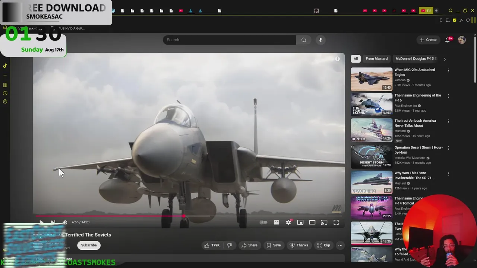Screen dimensions: 477x268
Task: Open the SR-71 Blackbird video thumbnail
Action: tap(372, 182)
